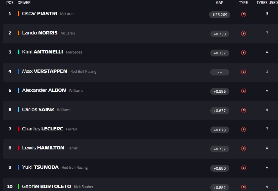Click soft tyre icon in Hamilton's row

[244, 149]
